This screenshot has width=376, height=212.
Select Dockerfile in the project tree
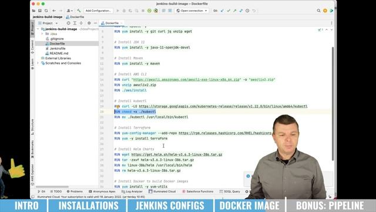(57, 44)
